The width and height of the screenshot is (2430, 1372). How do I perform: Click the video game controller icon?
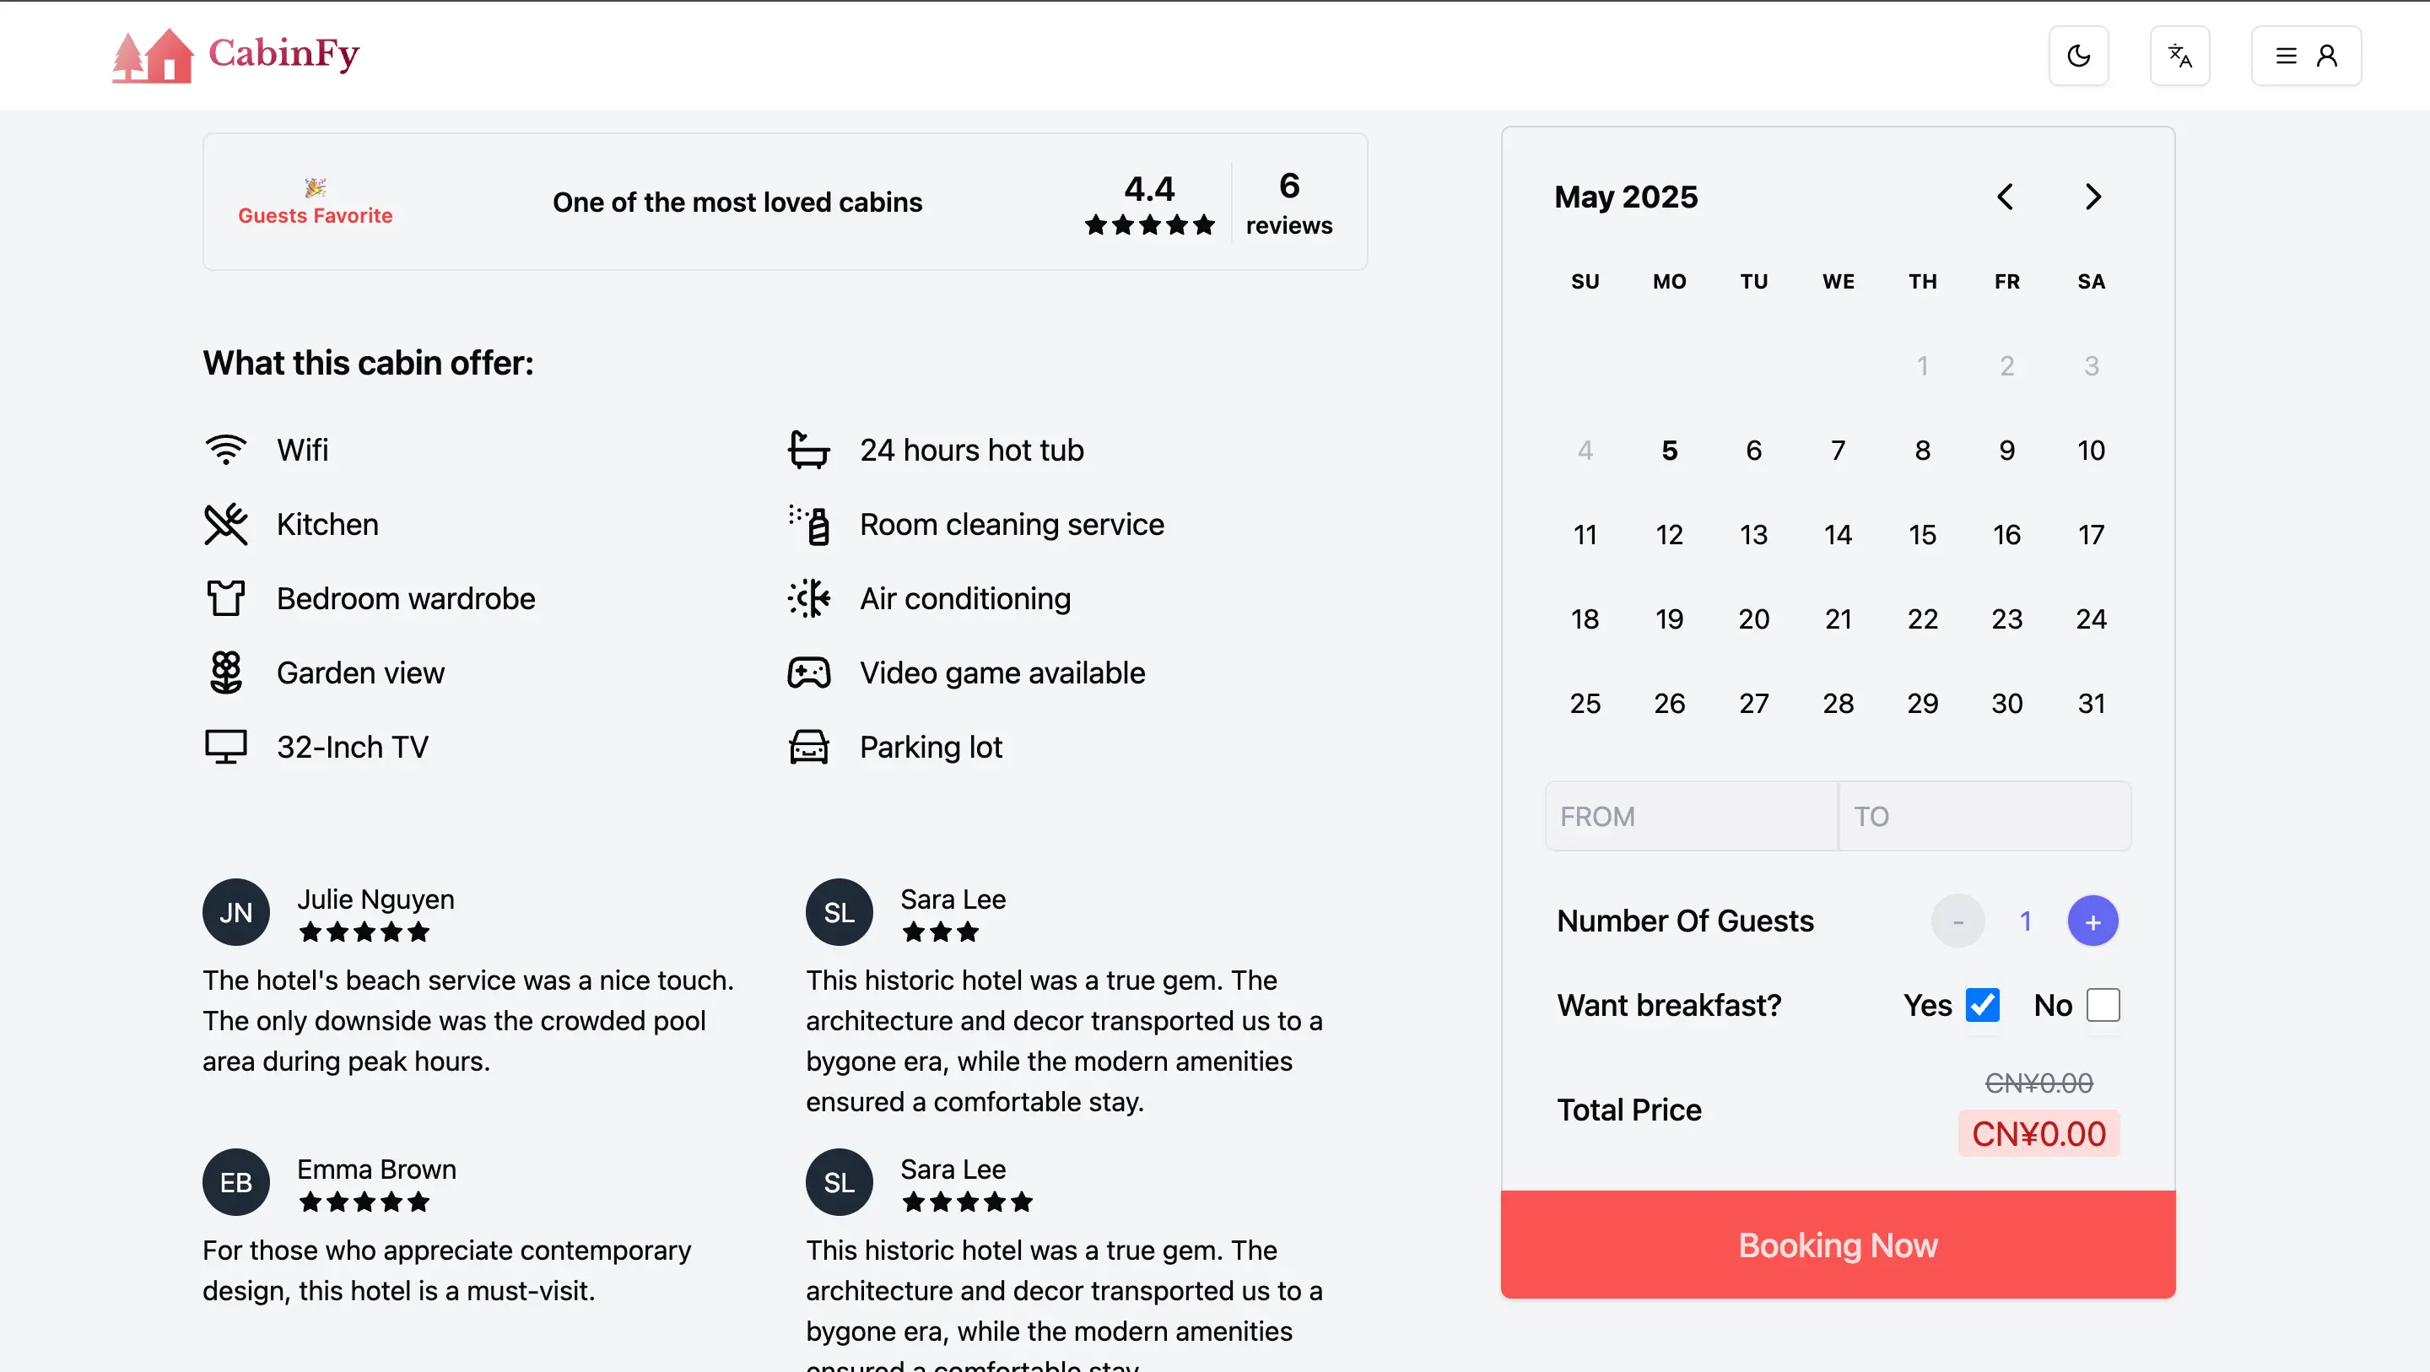pyautogui.click(x=808, y=672)
